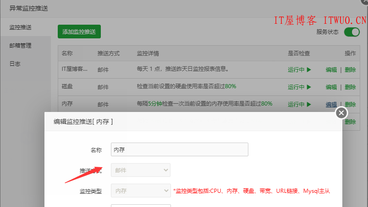Click the 监控详情 column header
The width and height of the screenshot is (368, 207).
click(x=148, y=53)
